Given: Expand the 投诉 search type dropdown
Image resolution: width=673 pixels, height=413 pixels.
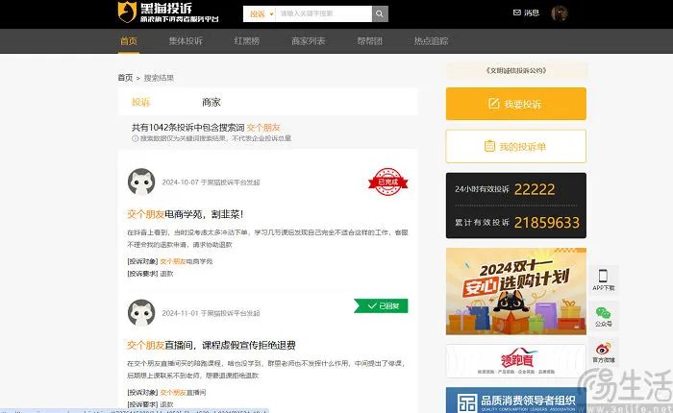Looking at the screenshot, I should point(261,14).
